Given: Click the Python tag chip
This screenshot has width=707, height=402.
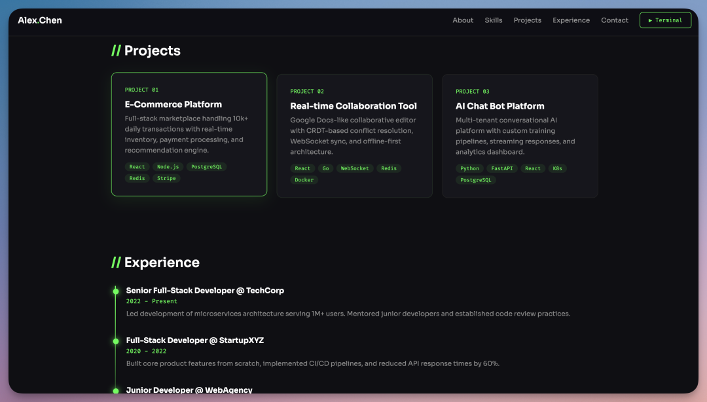Looking at the screenshot, I should pos(469,168).
